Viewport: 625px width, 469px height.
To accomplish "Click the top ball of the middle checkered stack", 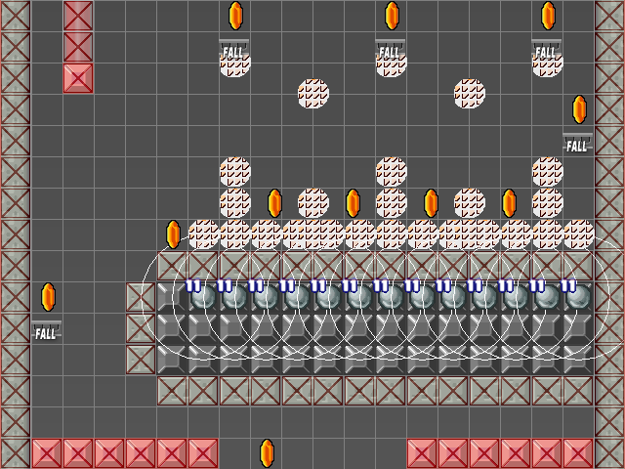I will (x=392, y=172).
